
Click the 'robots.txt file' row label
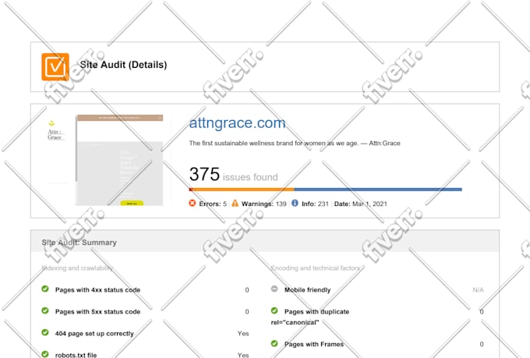coord(76,355)
